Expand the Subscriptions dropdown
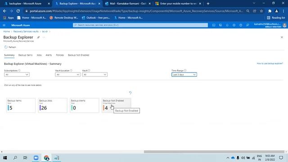Viewport: 288px width, 162px height. click(x=17, y=75)
